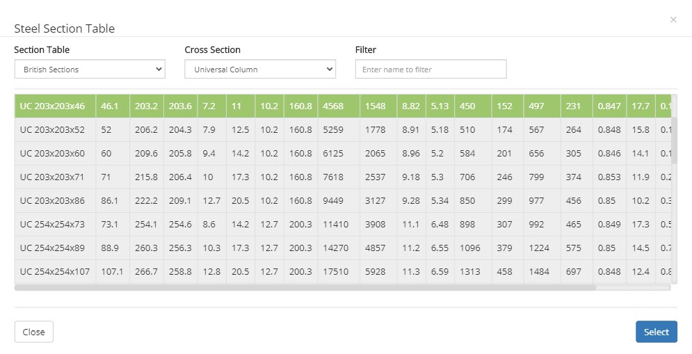The width and height of the screenshot is (692, 354).
Task: Choose the UC 254x254x73 section
Action: point(52,225)
